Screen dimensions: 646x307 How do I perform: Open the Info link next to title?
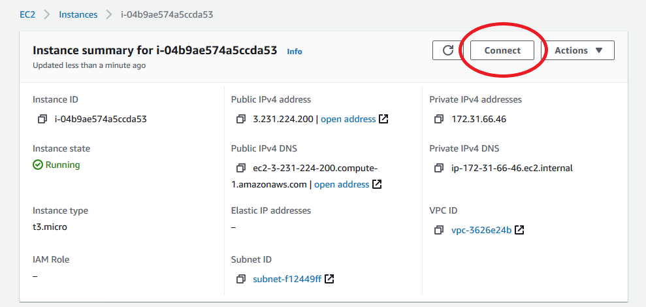(x=295, y=52)
